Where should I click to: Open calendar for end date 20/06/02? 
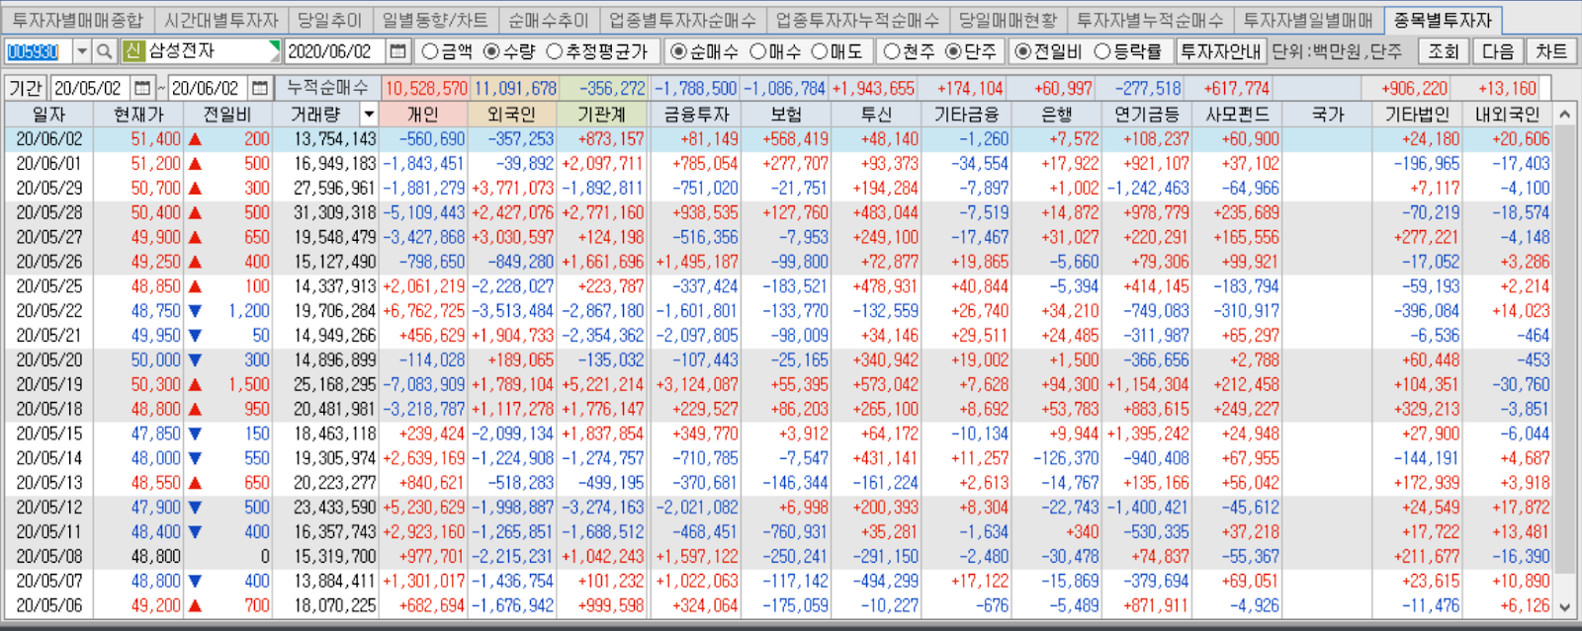click(259, 89)
